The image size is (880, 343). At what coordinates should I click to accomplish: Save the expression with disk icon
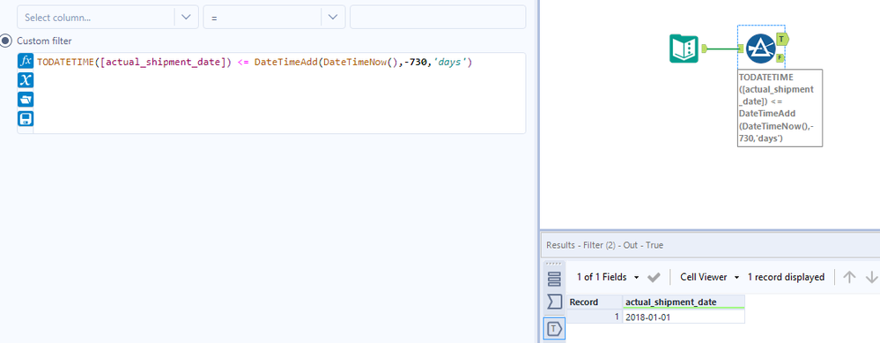(x=26, y=118)
